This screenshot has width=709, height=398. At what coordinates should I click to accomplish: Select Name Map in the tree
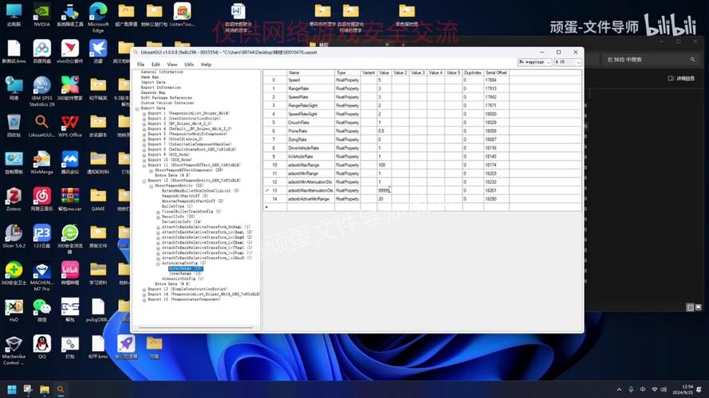point(150,77)
